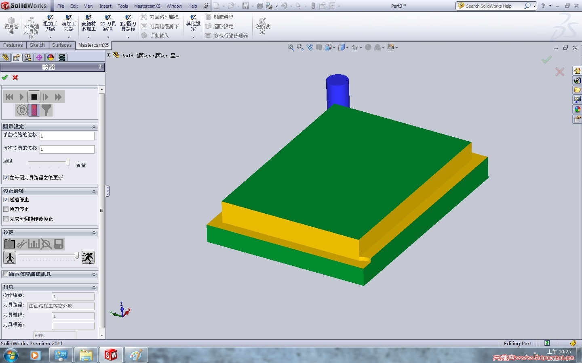Switch to the Sketch tab

click(37, 45)
